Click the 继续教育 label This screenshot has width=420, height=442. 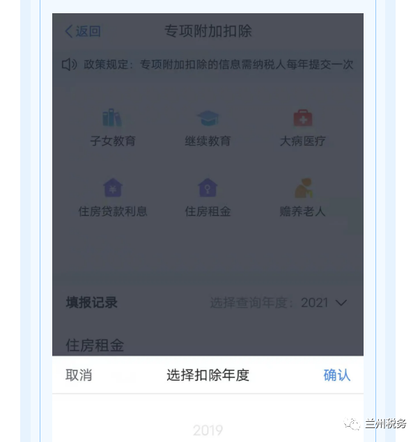[x=208, y=141]
